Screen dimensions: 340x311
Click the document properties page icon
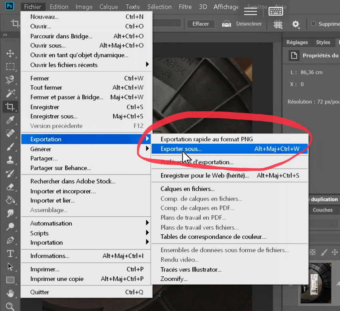294,55
